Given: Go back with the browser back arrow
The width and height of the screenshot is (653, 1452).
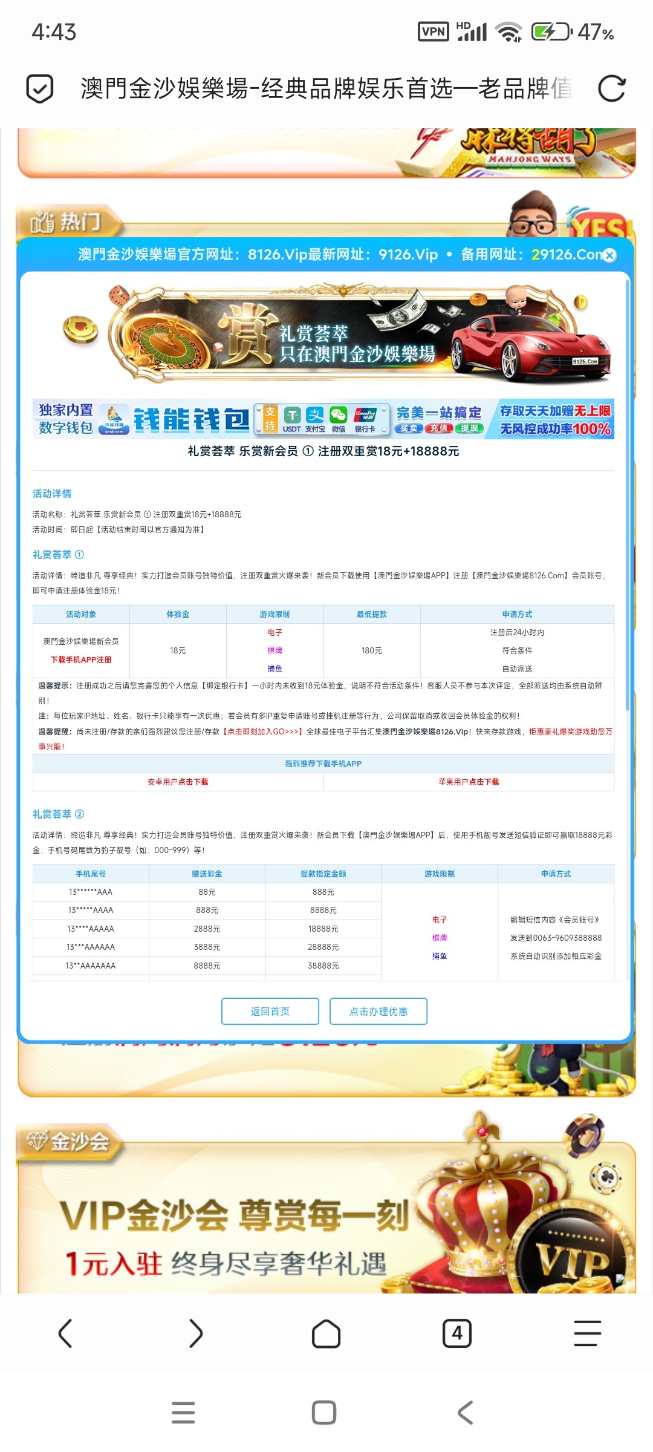Looking at the screenshot, I should click(x=65, y=1333).
